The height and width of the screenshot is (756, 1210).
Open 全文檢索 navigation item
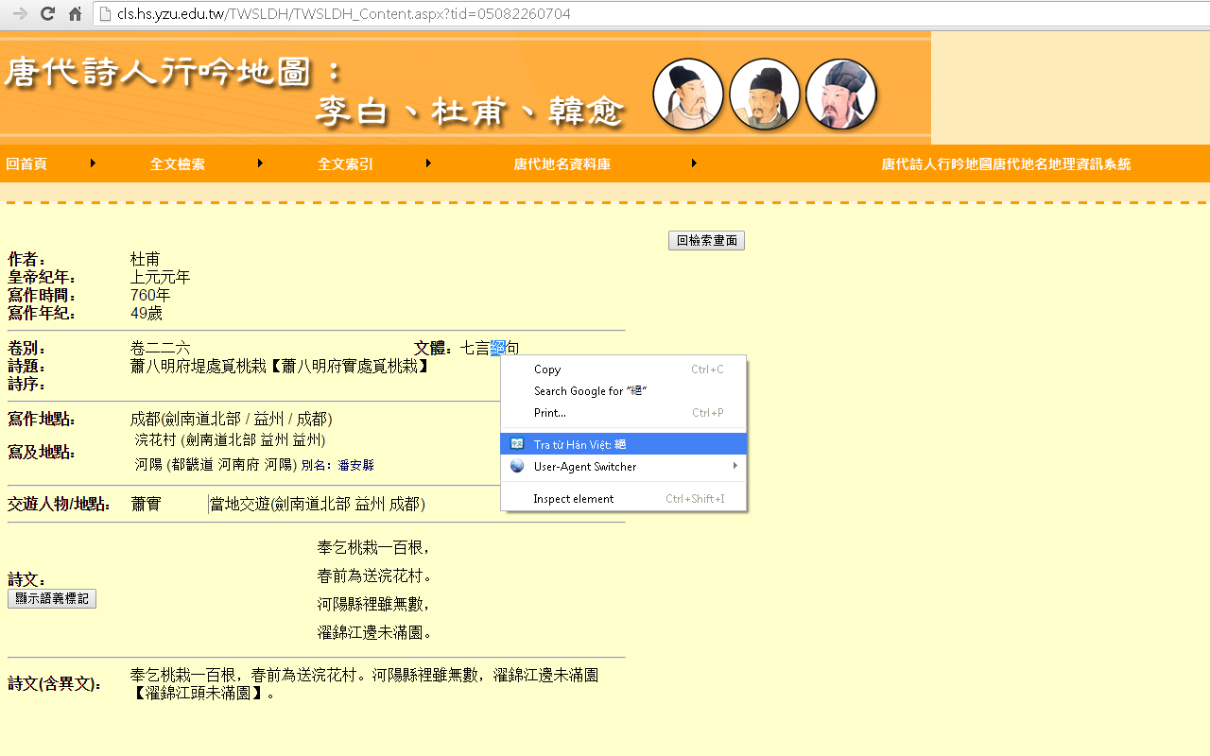178,164
